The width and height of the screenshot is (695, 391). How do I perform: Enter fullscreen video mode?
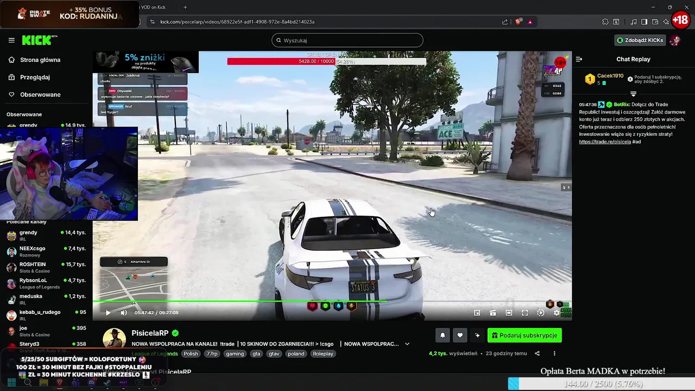[x=525, y=313]
